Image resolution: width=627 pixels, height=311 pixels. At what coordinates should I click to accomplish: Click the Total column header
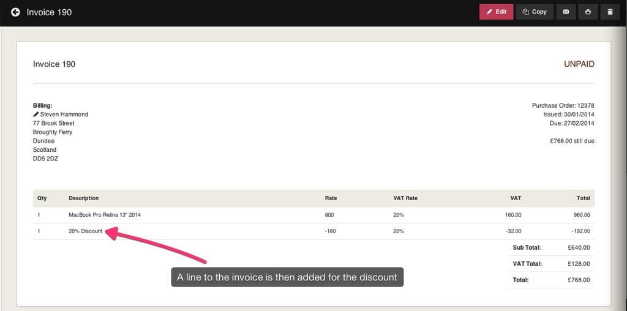[x=583, y=198]
